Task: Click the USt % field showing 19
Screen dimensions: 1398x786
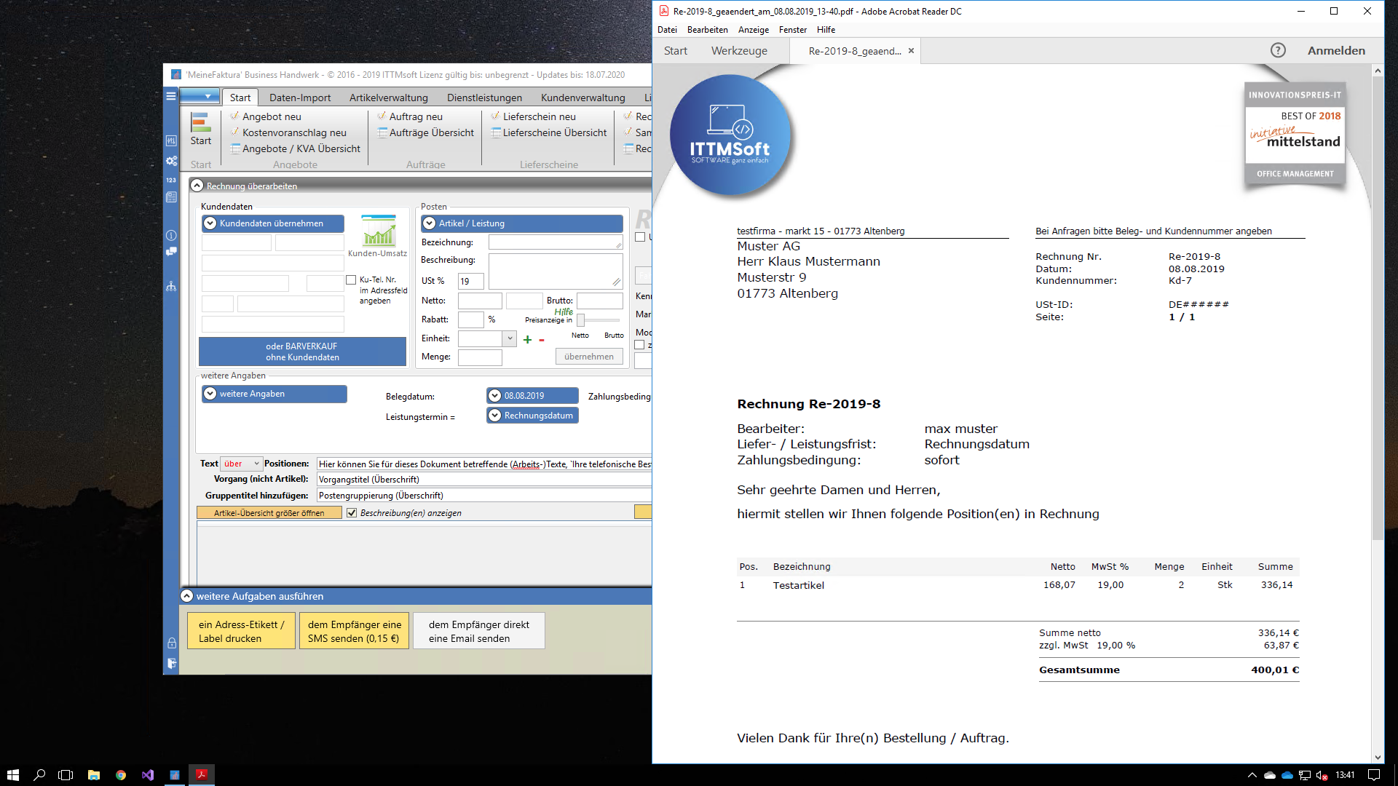Action: click(470, 281)
